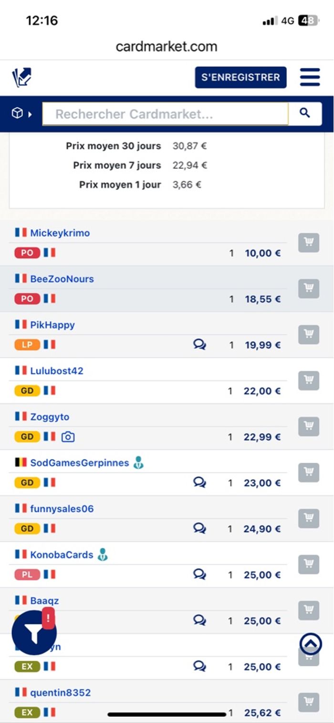The height and width of the screenshot is (723, 334).
Task: View the comment on PikHappy's offer
Action: (x=199, y=345)
